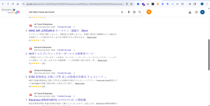Open the browser home page icon
Image resolution: width=210 pixels, height=106 pixels.
tap(18, 4)
